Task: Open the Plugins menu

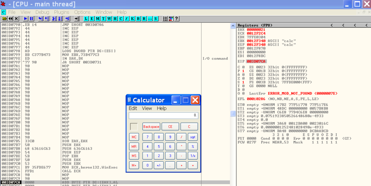Action: pos(62,12)
